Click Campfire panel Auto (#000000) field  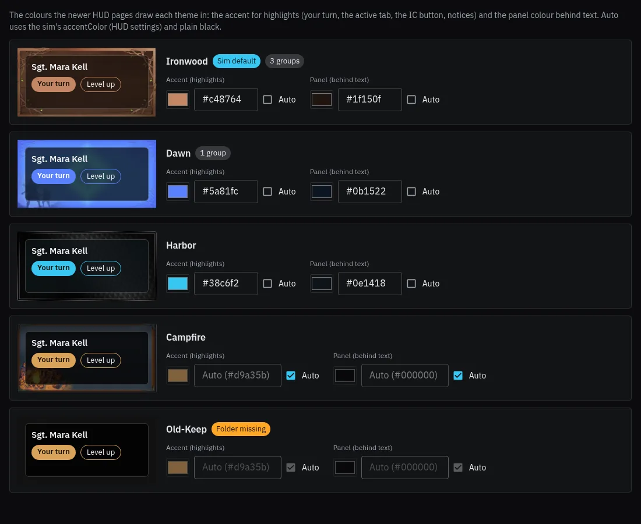tap(405, 375)
